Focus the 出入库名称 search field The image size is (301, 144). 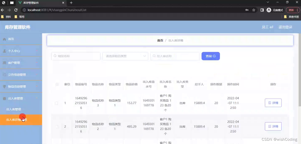tap(175, 56)
